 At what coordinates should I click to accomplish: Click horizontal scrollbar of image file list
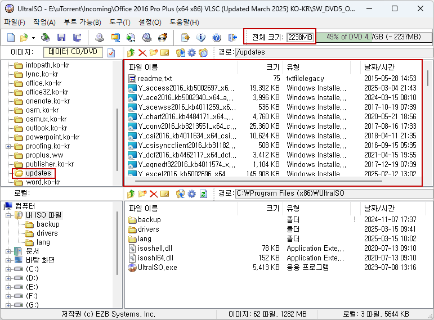coord(258,181)
